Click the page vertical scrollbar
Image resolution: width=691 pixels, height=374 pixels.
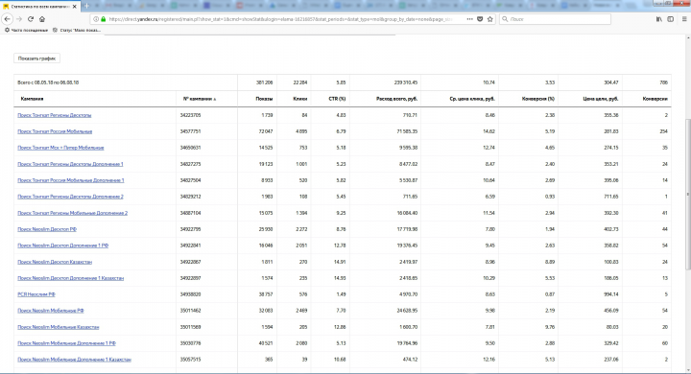687,194
